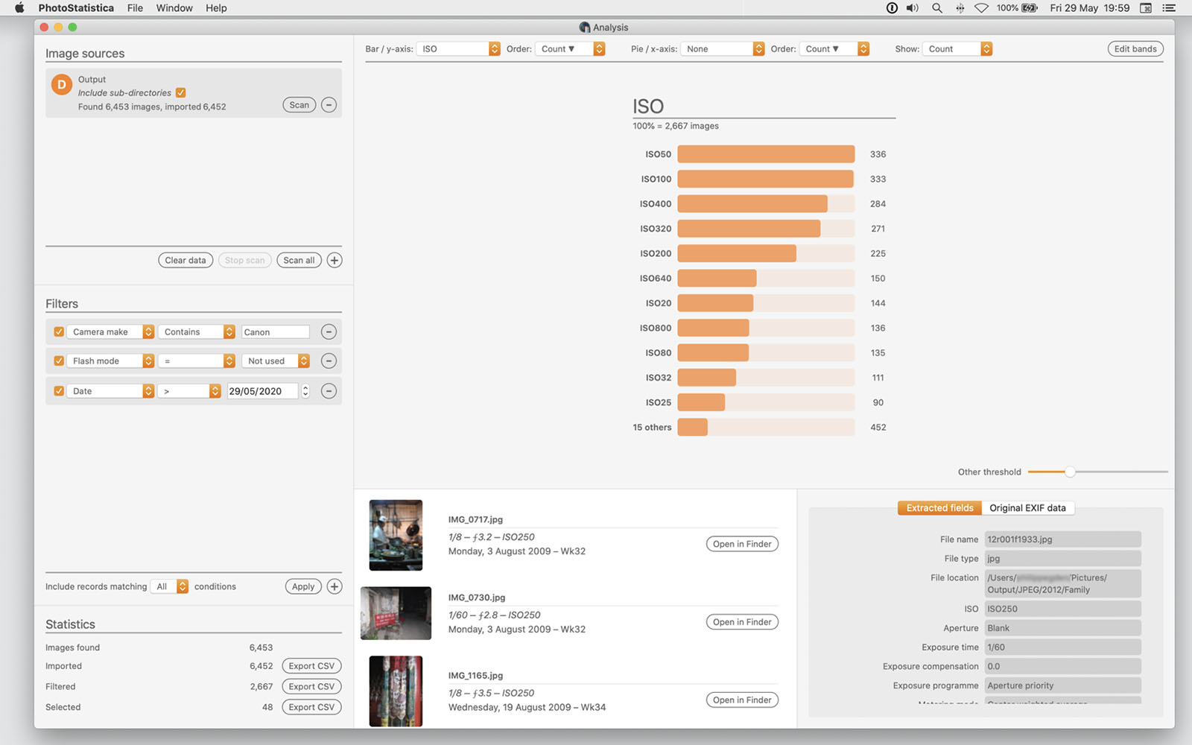Remove the Flash mode filter
This screenshot has height=745, width=1192.
tap(329, 361)
